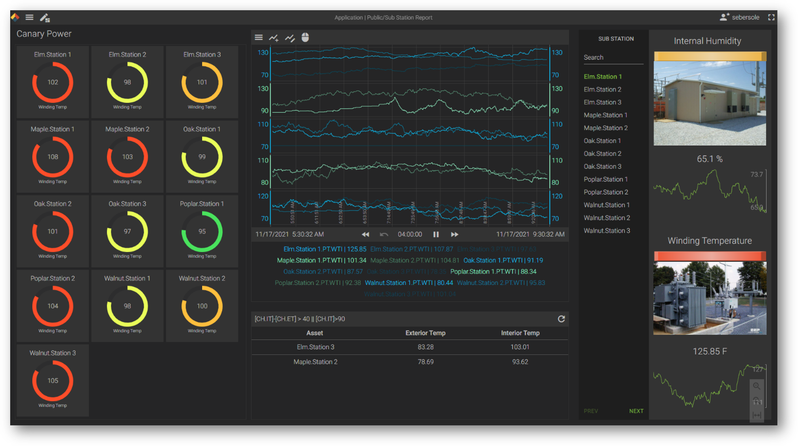Toggle the mouse cursor mode icon

pyautogui.click(x=305, y=38)
